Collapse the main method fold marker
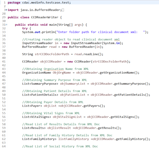The image size is (159, 148). click(6, 25)
